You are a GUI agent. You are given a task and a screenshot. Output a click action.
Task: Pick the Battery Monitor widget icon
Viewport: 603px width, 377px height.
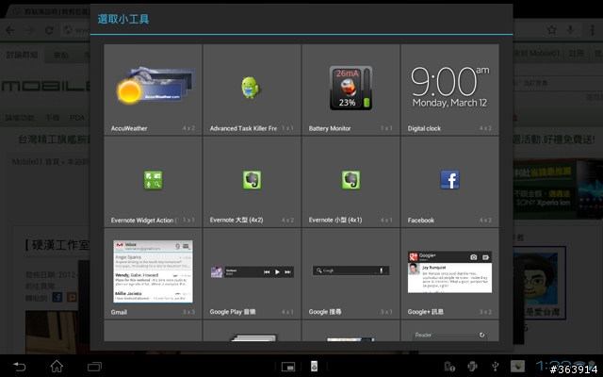[350, 88]
